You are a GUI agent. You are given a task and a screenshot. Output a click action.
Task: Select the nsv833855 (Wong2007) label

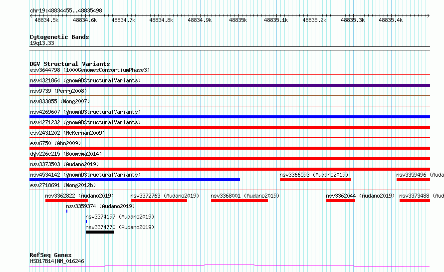(60, 101)
